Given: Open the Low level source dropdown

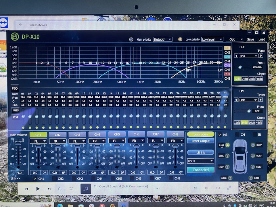Looking at the screenshot, I should point(212,39).
